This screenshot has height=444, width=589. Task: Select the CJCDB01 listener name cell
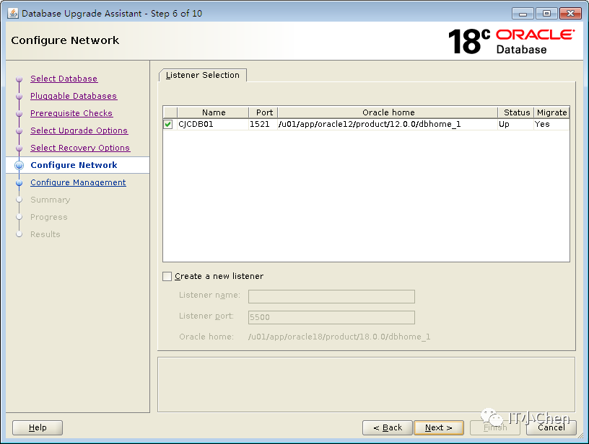click(x=213, y=124)
